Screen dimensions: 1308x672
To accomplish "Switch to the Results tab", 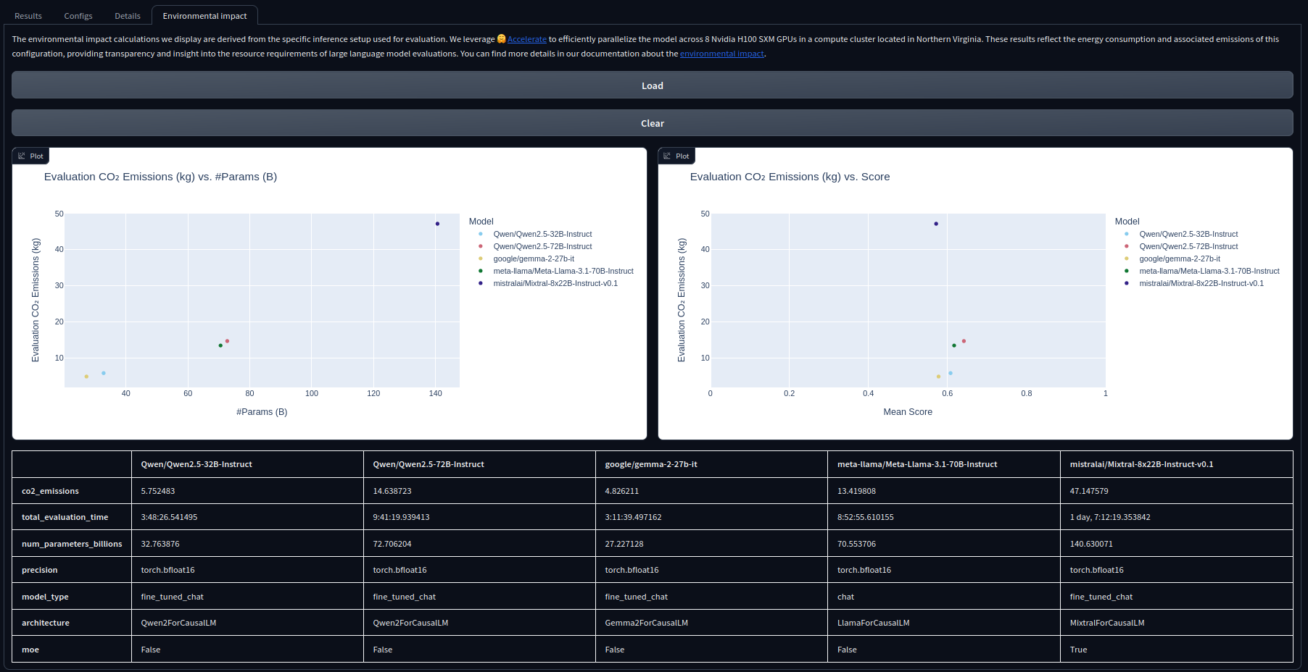I will click(28, 16).
